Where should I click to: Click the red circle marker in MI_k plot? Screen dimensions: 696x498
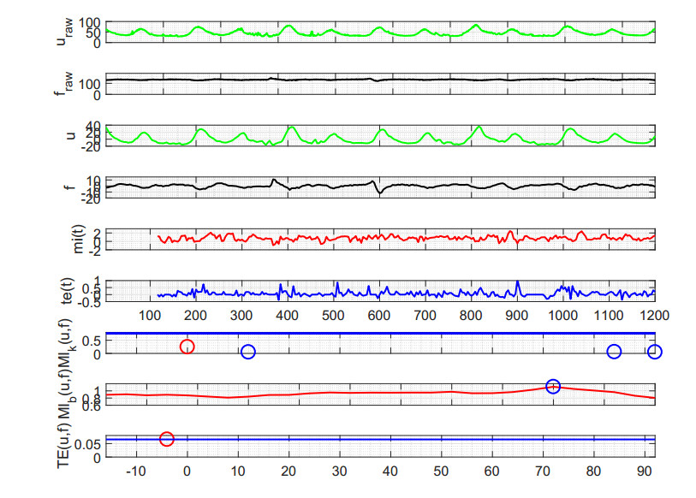click(187, 347)
